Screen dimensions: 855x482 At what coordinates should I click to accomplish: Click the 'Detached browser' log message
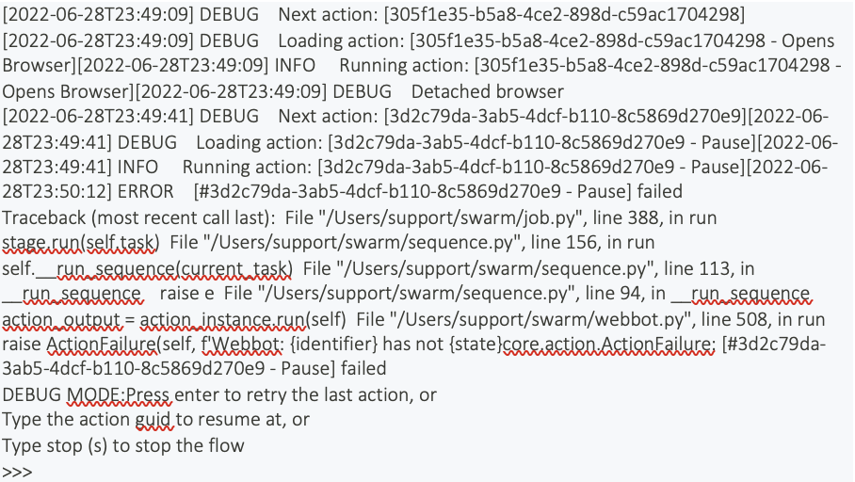487,91
